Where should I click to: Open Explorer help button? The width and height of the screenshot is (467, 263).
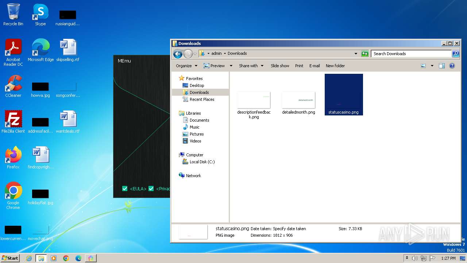pos(452,66)
